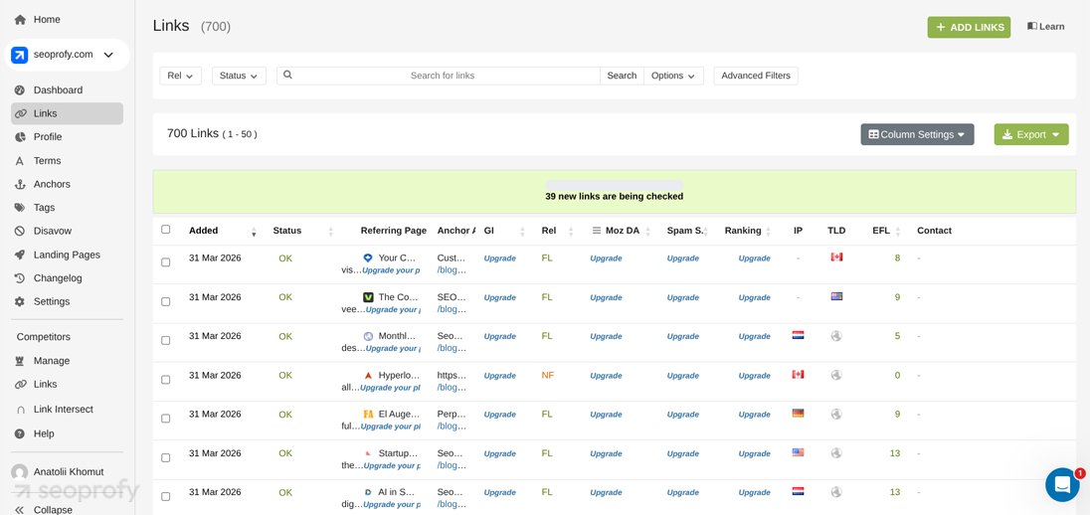The width and height of the screenshot is (1090, 515).
Task: Select the checkbox for the Hyperlo… row
Action: 166,380
